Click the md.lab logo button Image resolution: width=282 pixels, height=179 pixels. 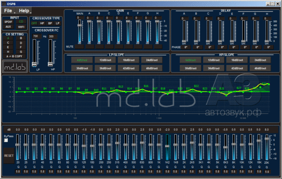15,66
